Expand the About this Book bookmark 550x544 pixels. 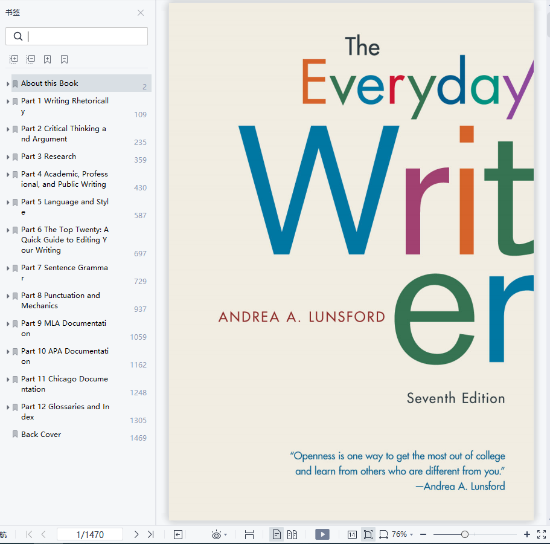click(x=8, y=84)
